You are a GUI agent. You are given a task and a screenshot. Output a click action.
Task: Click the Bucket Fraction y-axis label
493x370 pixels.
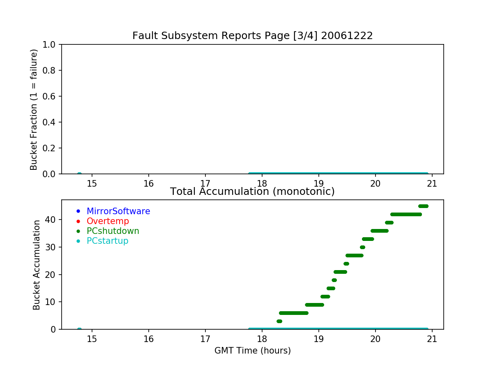(34, 109)
